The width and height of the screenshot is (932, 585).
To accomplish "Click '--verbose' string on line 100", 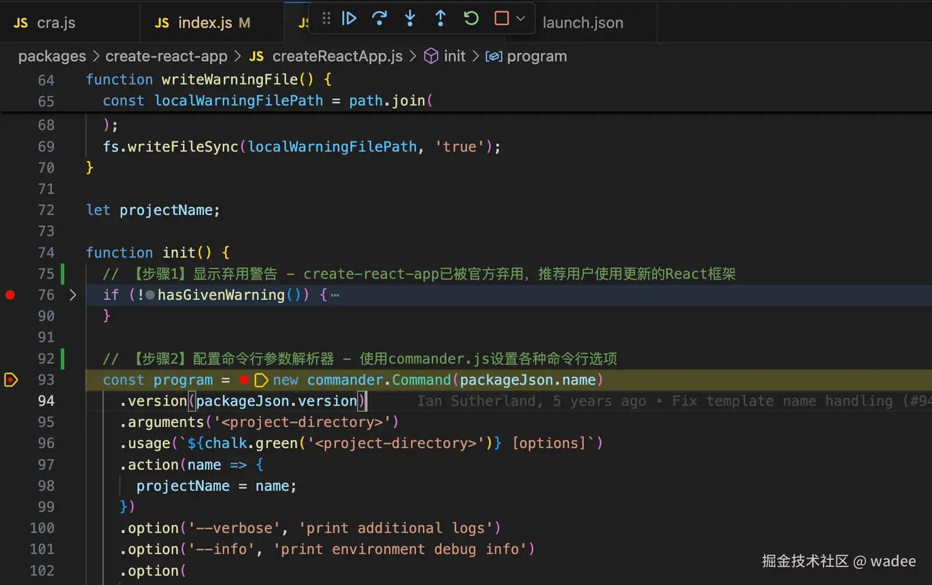I will click(234, 528).
